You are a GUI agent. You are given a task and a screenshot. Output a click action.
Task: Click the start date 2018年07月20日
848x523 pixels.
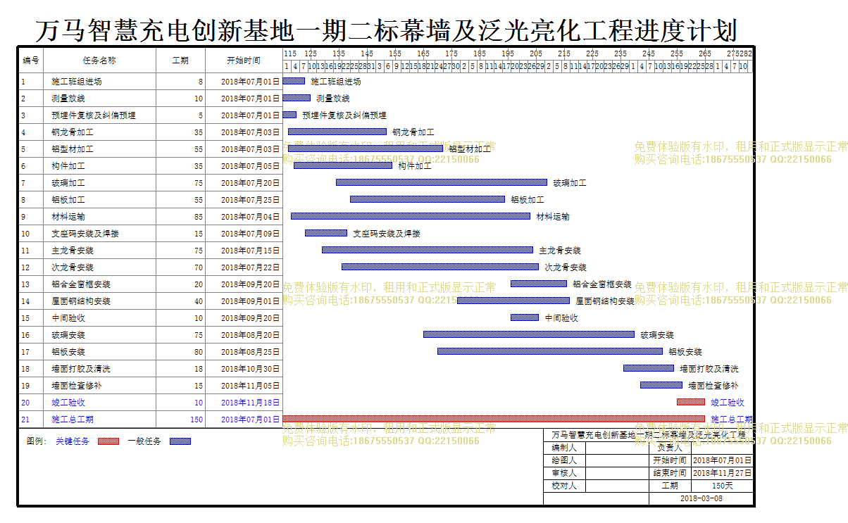tap(250, 183)
